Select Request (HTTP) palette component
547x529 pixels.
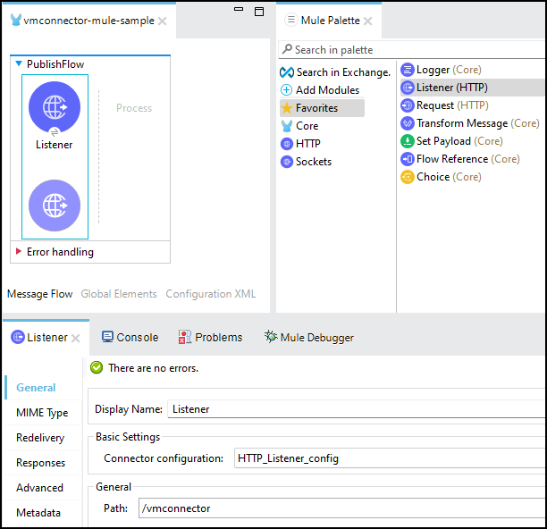click(451, 105)
